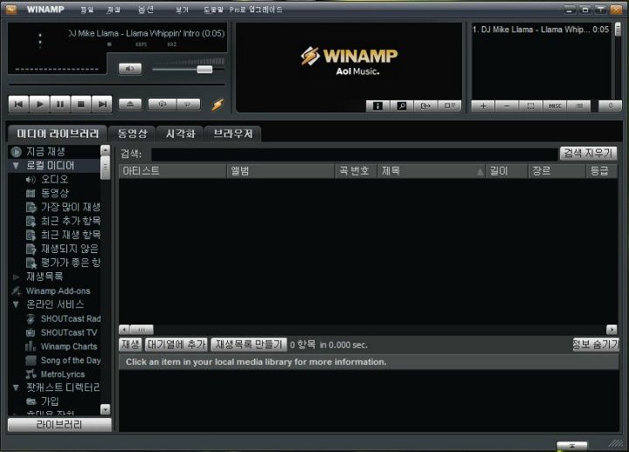This screenshot has width=629, height=452.
Task: Open the 옵션 menu
Action: pos(145,10)
